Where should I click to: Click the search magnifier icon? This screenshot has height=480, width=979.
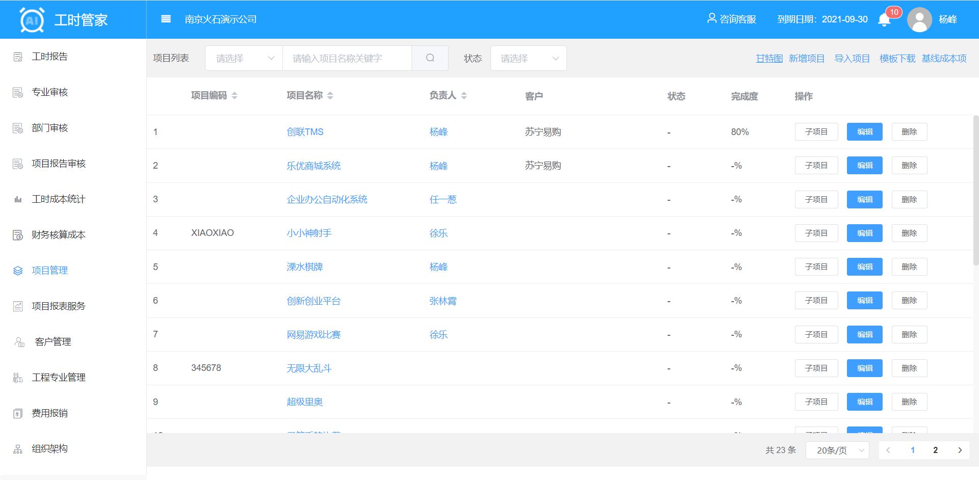(430, 58)
